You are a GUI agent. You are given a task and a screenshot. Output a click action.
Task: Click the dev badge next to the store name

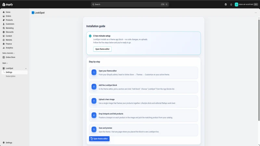pyautogui.click(x=256, y=5)
